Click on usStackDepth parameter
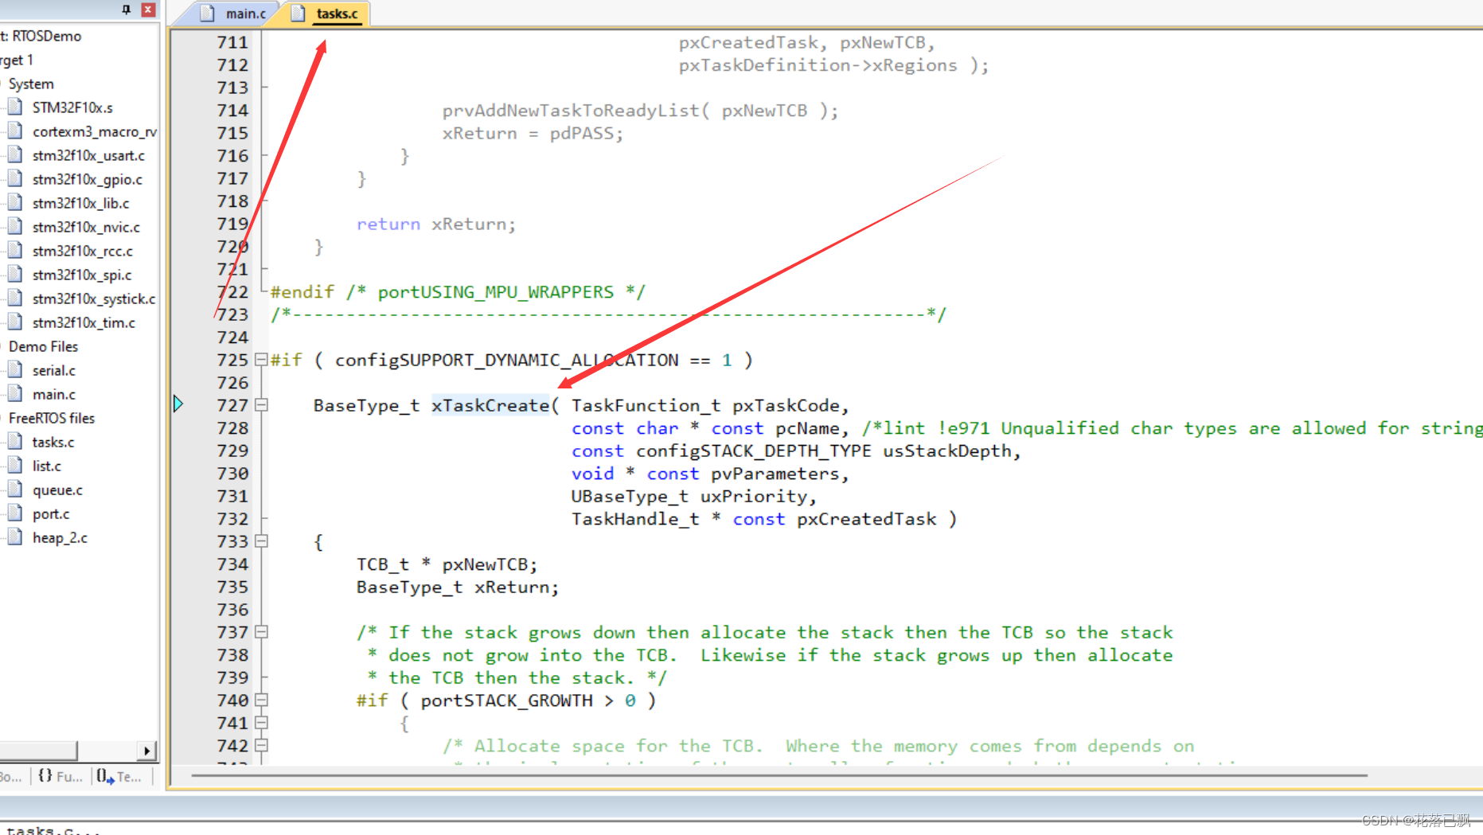The width and height of the screenshot is (1483, 835). [x=946, y=451]
